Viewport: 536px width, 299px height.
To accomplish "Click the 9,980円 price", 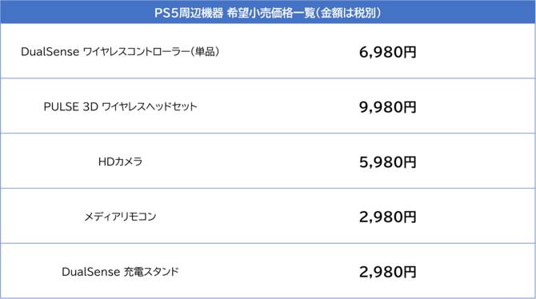I will 388,107.
